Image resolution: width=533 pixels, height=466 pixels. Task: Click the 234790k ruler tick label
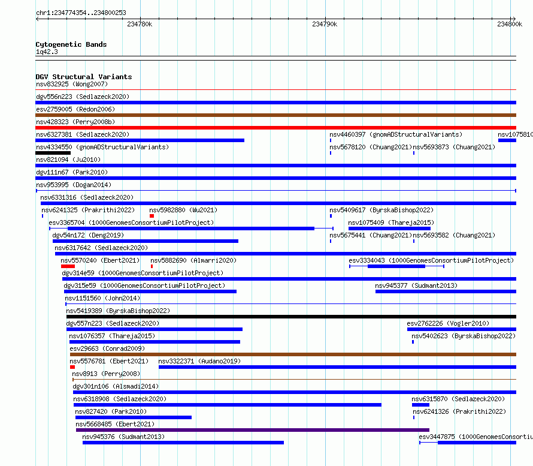(x=325, y=24)
